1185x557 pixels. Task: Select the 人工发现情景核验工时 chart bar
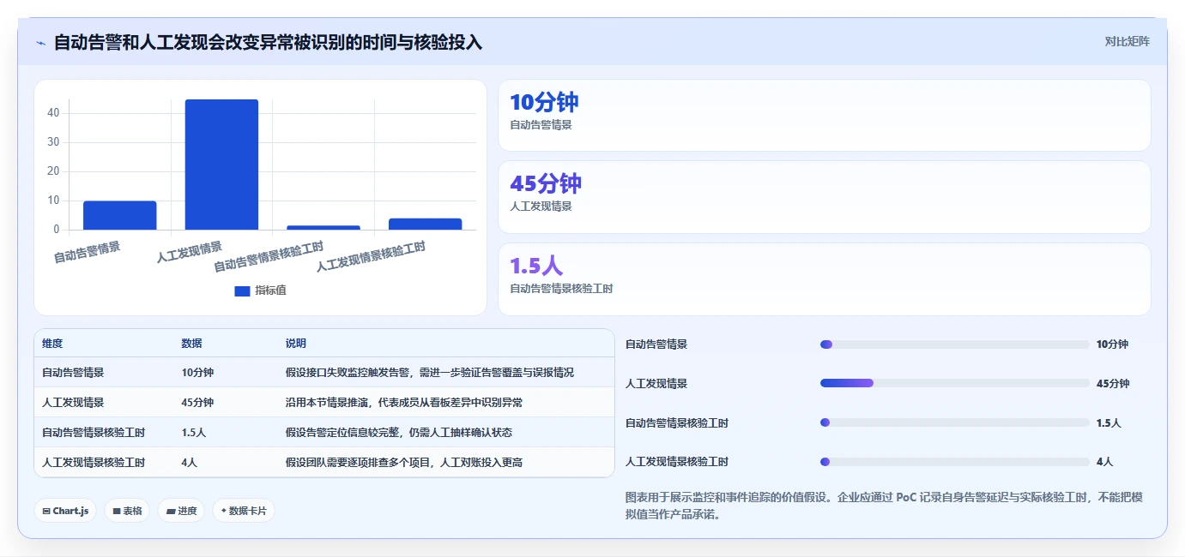coord(425,224)
